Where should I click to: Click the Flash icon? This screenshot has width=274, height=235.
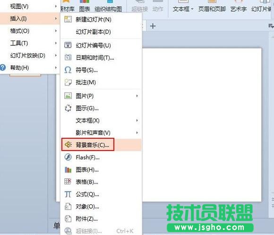coord(68,157)
